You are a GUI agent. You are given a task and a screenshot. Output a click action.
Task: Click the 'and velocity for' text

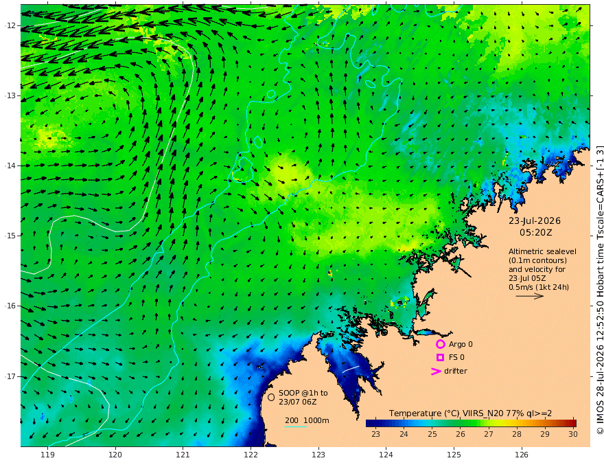537,269
